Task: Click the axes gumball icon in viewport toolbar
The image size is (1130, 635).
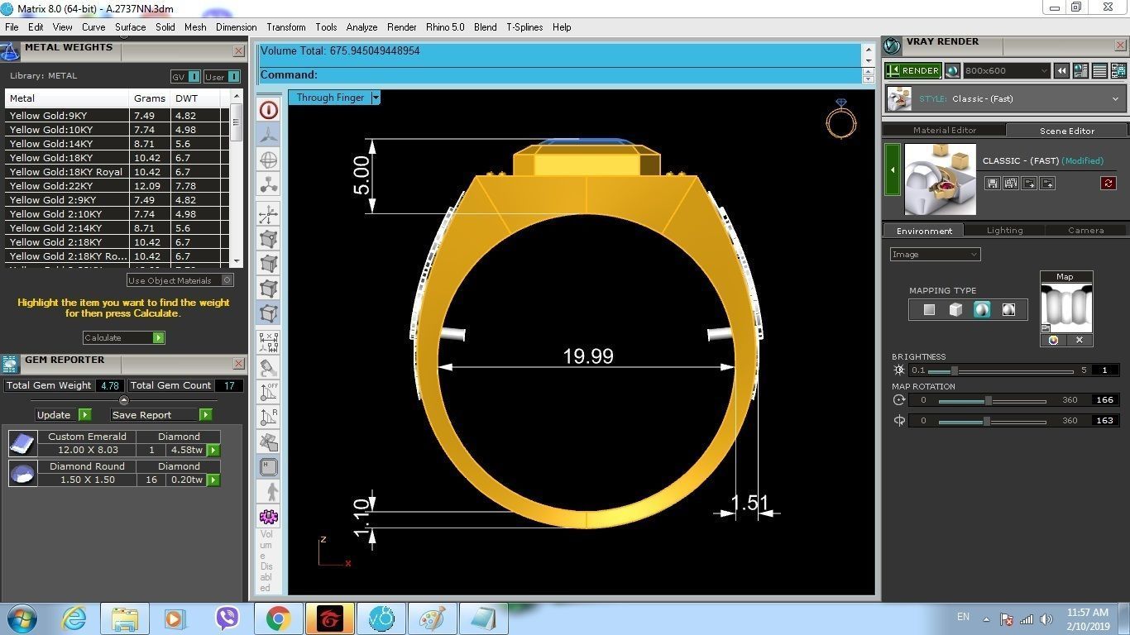Action: 269,215
